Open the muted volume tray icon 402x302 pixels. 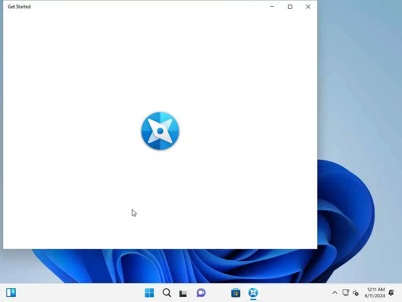pos(356,293)
